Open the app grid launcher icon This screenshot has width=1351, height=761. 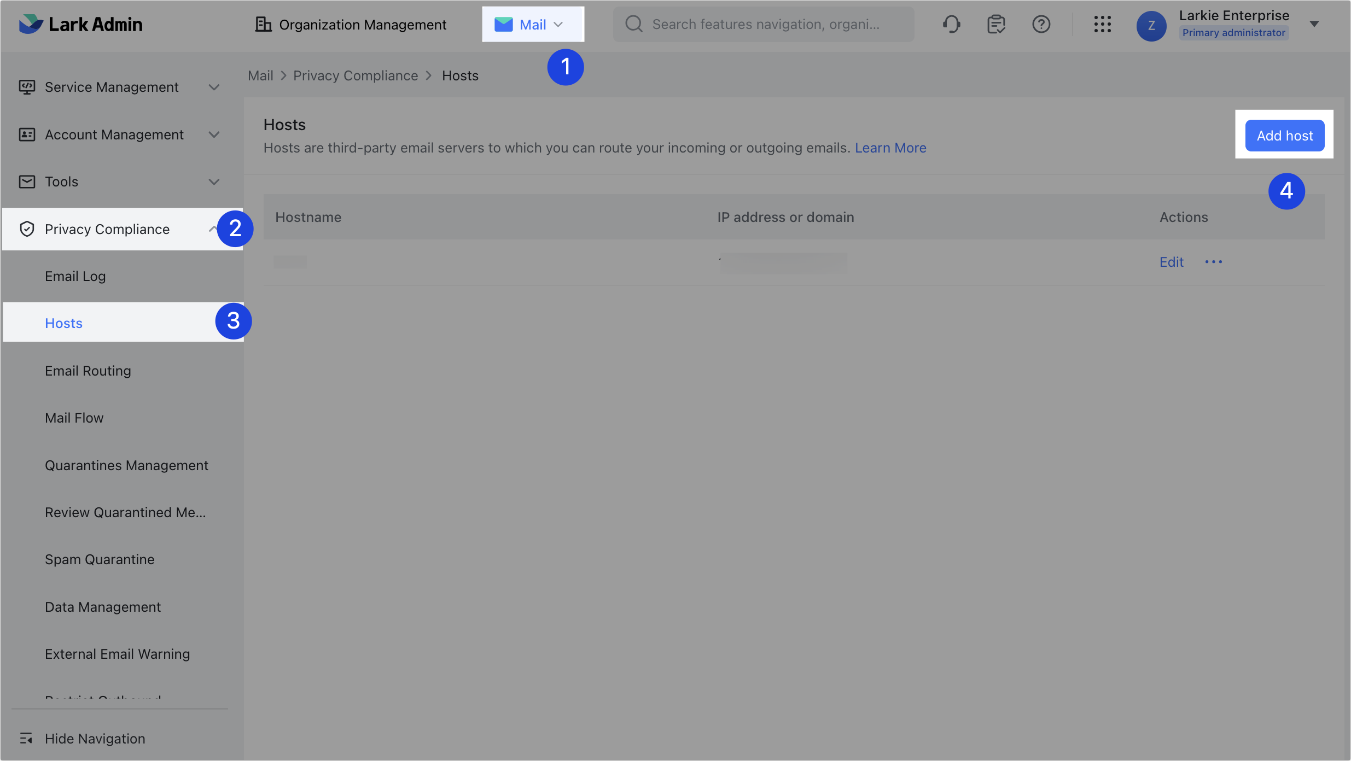[x=1103, y=25]
